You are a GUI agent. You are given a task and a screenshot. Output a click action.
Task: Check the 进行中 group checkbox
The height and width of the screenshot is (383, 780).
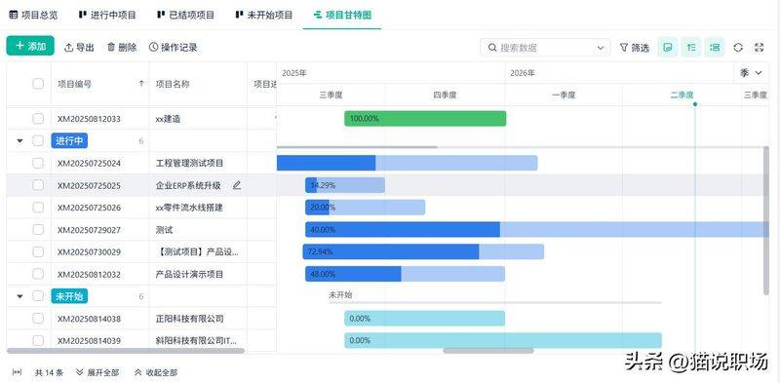38,140
